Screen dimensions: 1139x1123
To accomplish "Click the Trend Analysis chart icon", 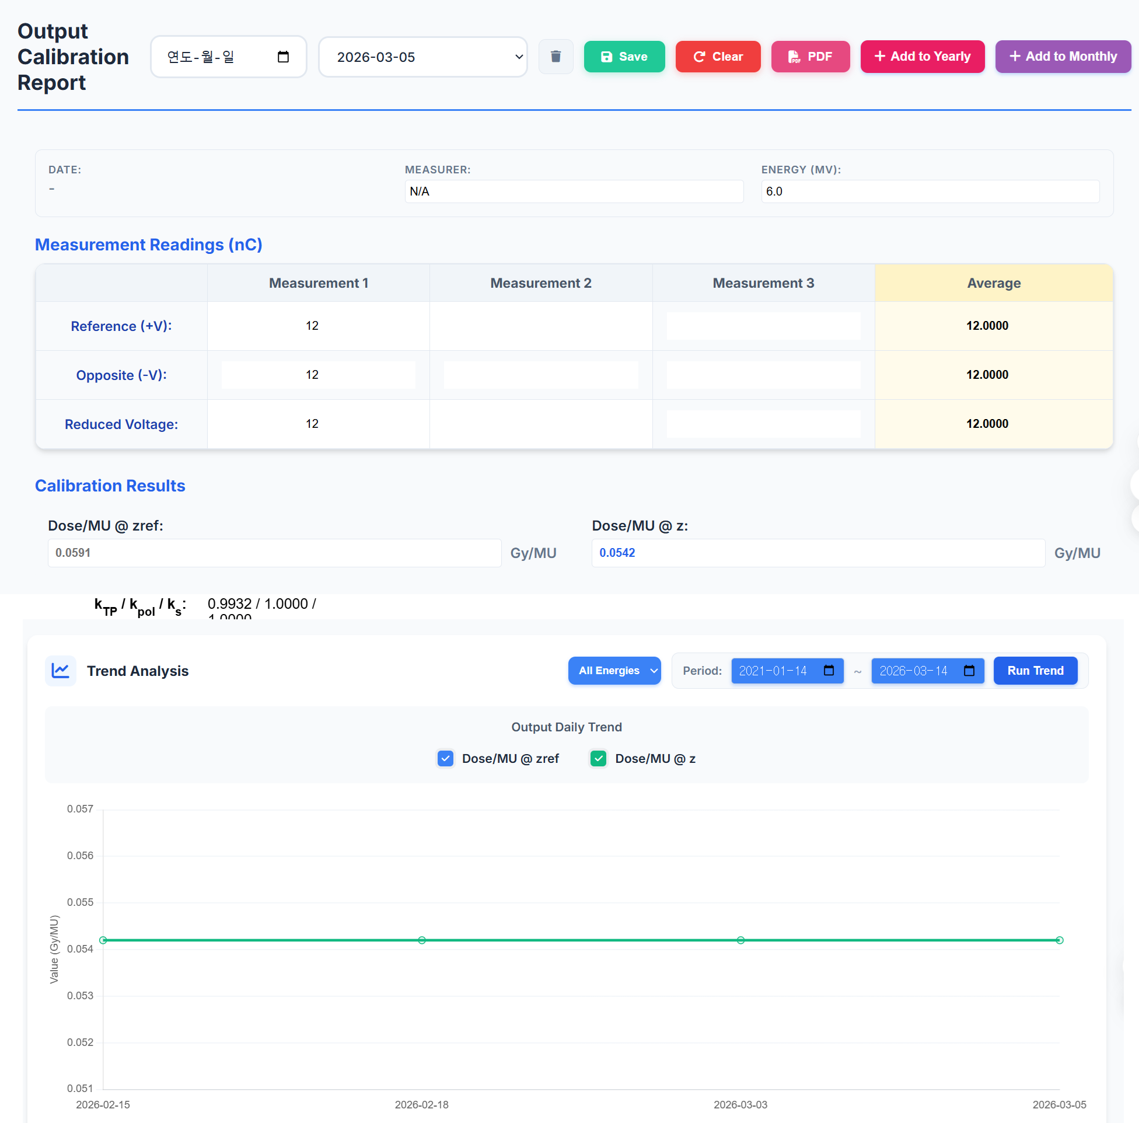I will (61, 671).
